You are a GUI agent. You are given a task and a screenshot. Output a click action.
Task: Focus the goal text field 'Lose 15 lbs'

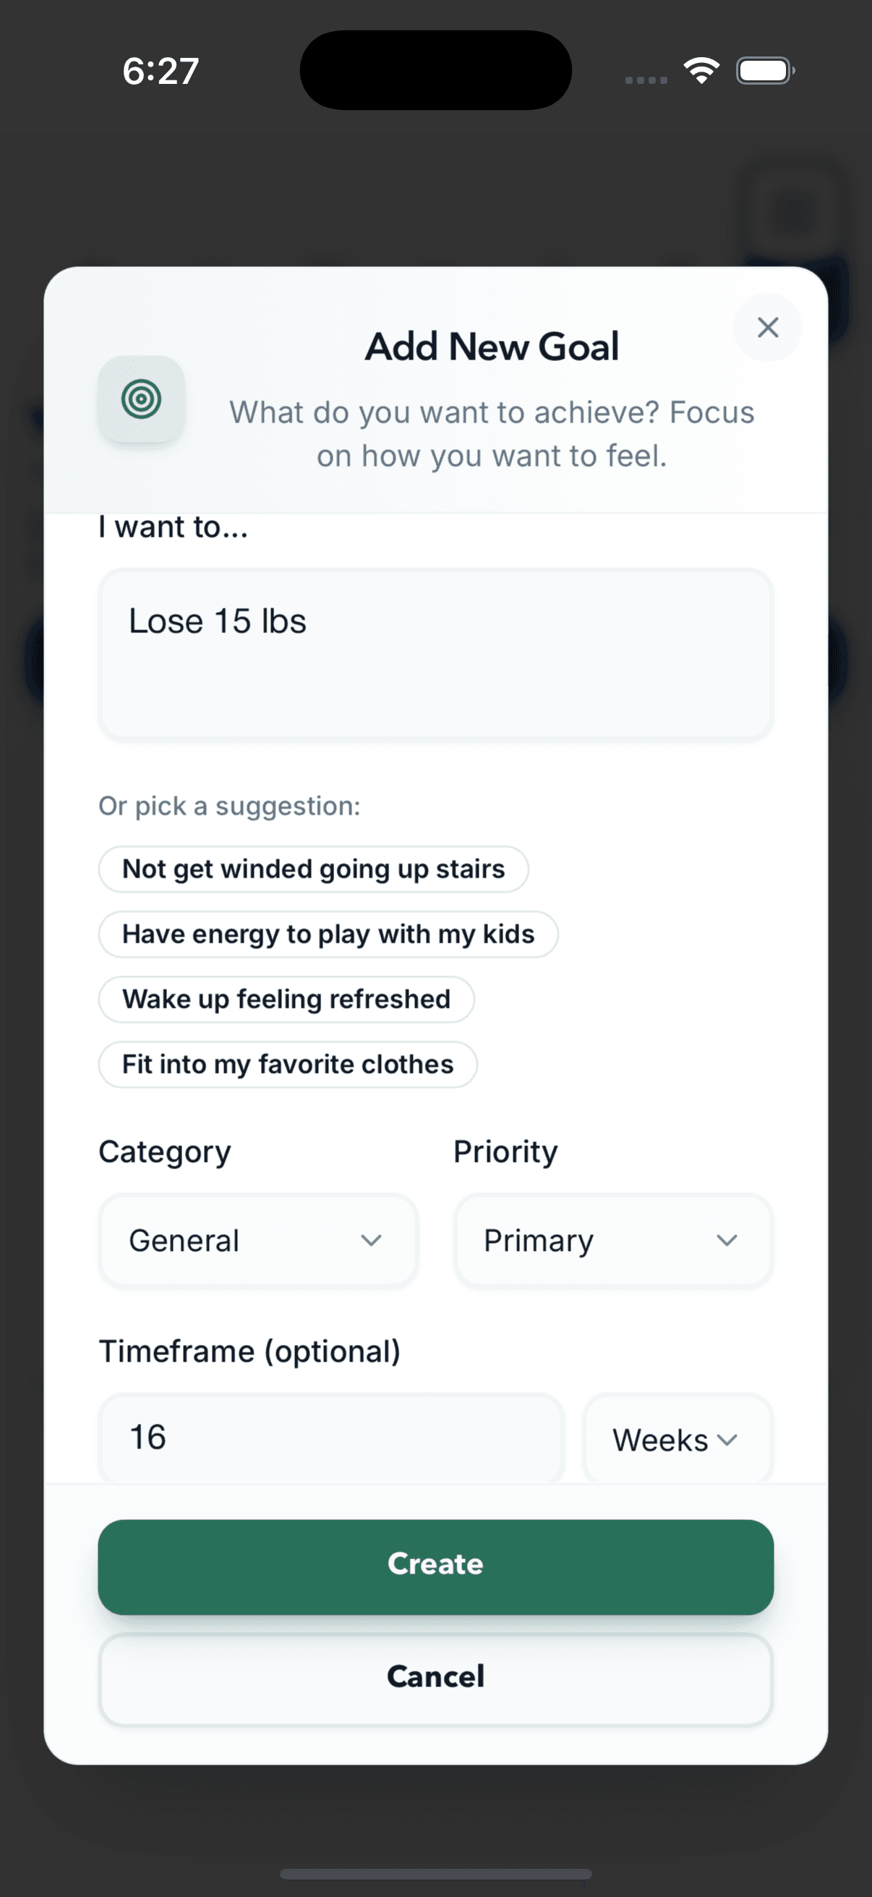click(x=435, y=654)
